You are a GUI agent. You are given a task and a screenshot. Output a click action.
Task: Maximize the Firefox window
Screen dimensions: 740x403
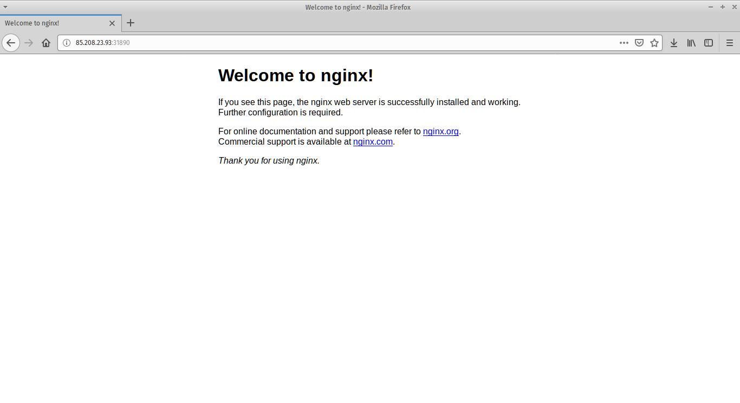coord(722,7)
